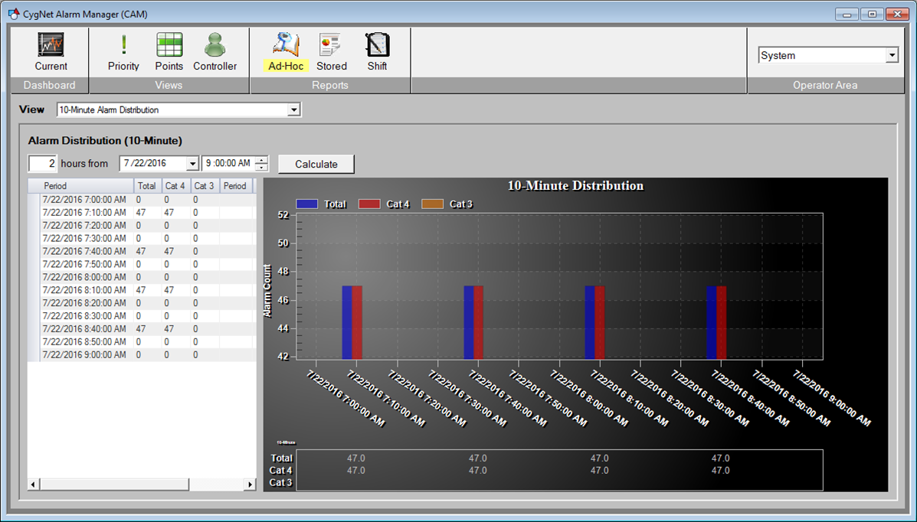The image size is (917, 522).
Task: Select the row 7/22/2016 8:10:00 AM
Action: [142, 290]
